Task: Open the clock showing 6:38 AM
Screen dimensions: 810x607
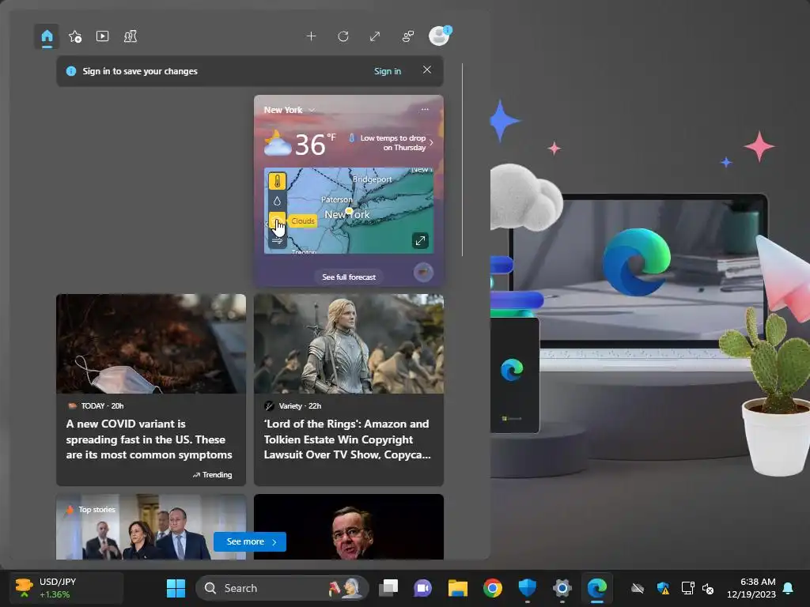Action: tap(751, 588)
